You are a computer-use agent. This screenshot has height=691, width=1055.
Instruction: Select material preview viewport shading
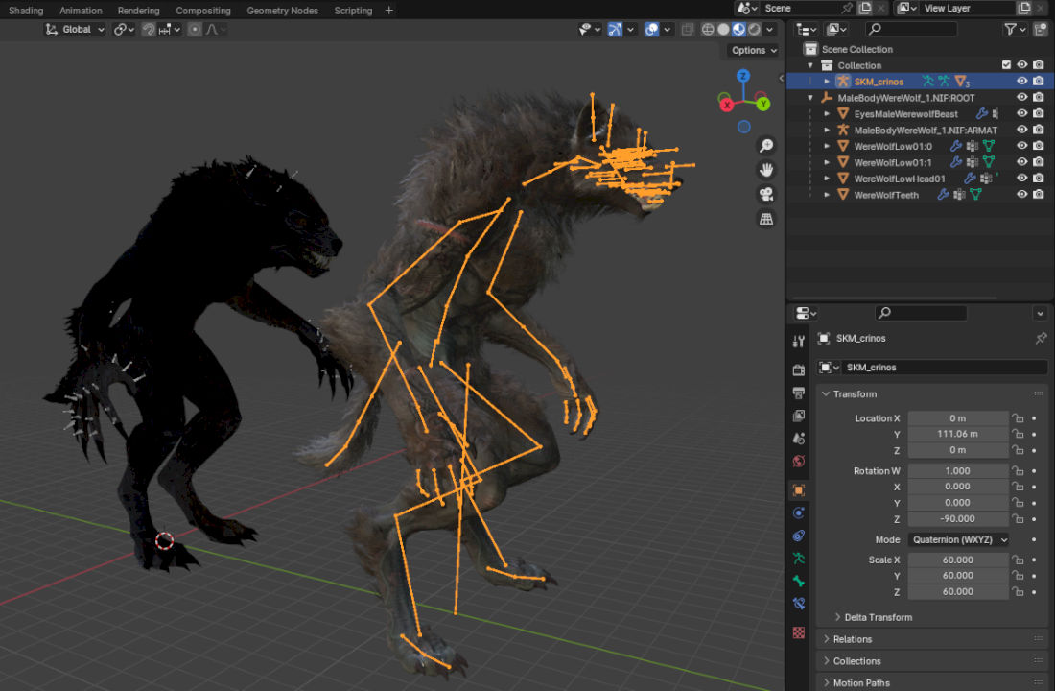pyautogui.click(x=738, y=29)
